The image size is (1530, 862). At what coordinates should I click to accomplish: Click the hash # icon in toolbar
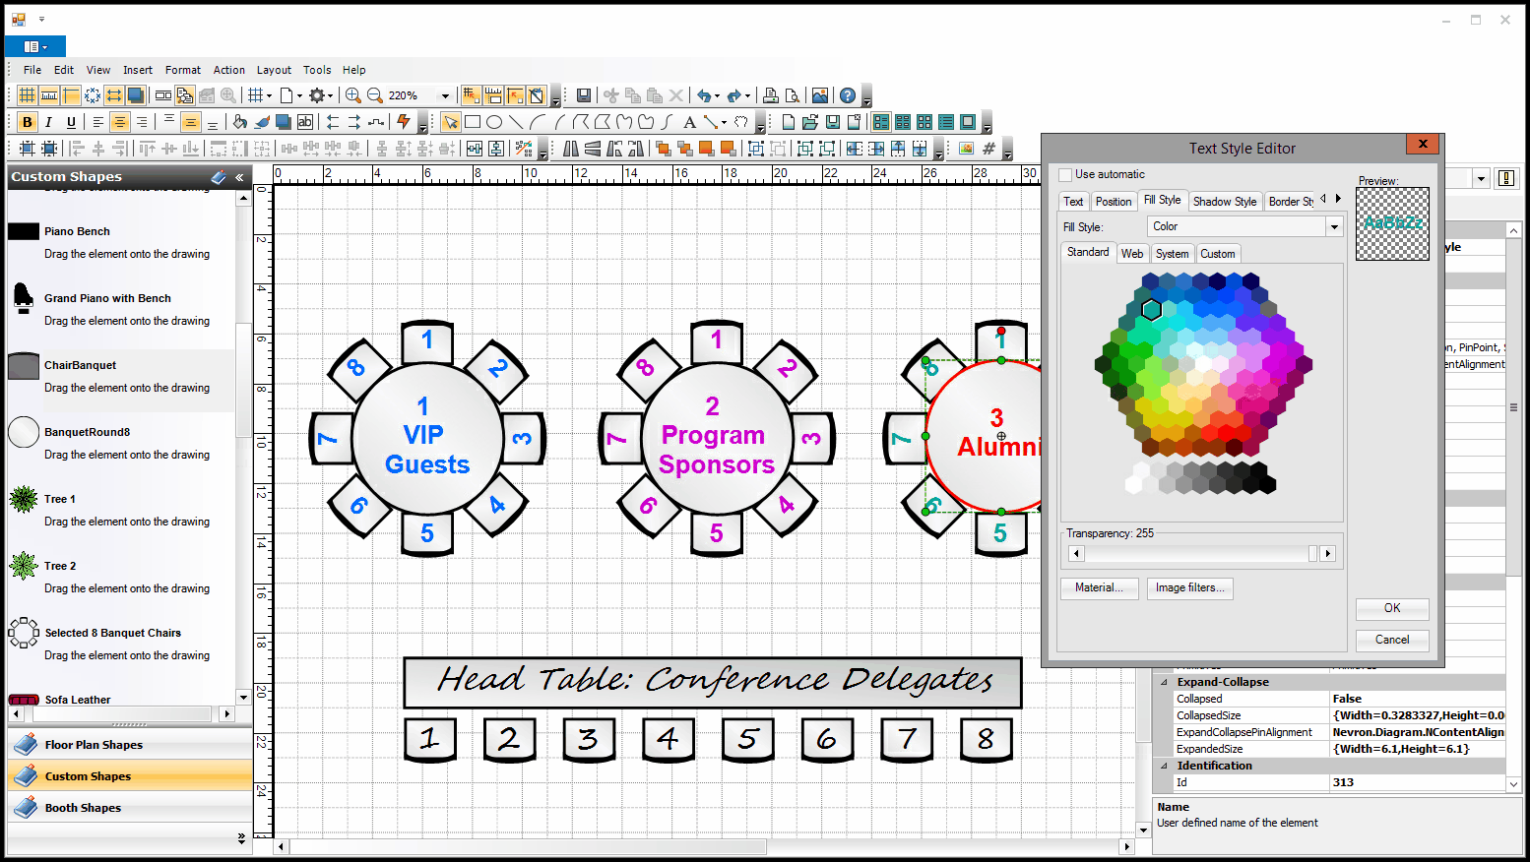pos(988,149)
